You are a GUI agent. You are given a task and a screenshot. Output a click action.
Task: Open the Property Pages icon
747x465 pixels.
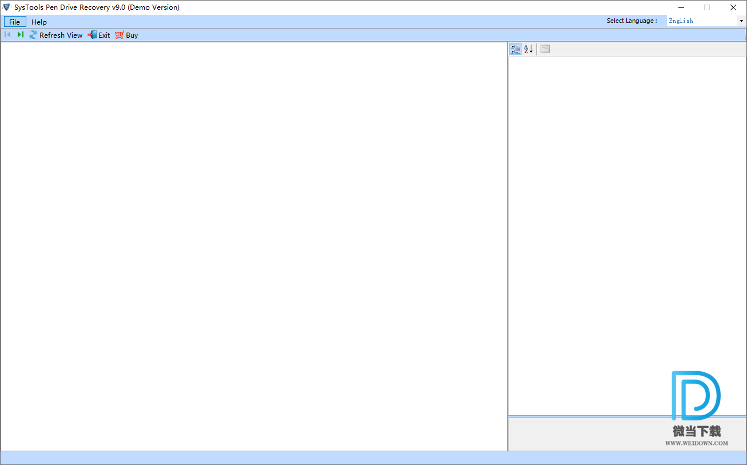[545, 49]
